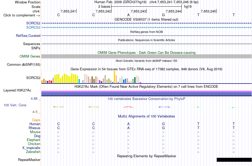Click the hg19 label next to the scale bar
The width and height of the screenshot is (252, 166).
(188, 7)
